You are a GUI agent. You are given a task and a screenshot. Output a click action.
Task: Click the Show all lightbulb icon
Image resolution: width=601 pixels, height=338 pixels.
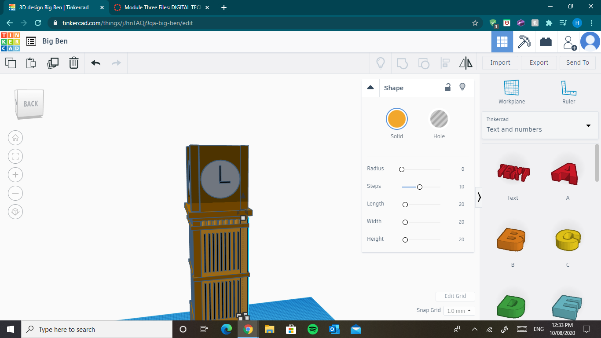click(381, 63)
